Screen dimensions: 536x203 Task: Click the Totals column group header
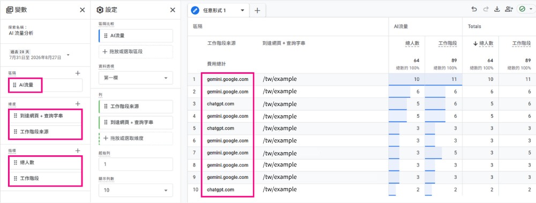474,26
